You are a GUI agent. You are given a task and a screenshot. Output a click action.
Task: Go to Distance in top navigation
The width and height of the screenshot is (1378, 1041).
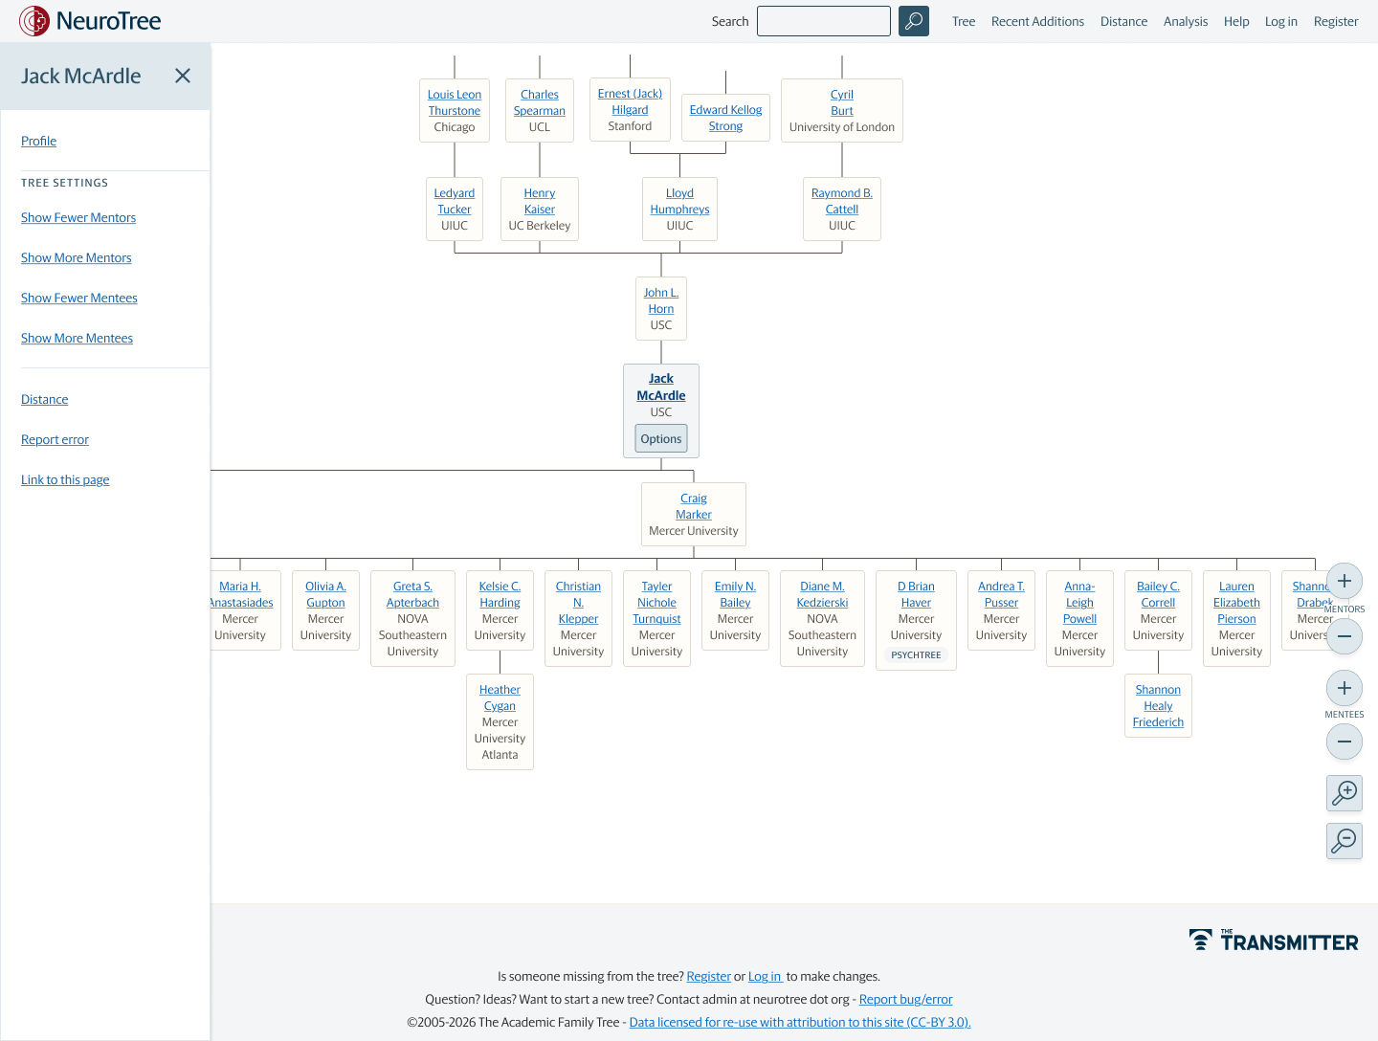click(x=1123, y=21)
